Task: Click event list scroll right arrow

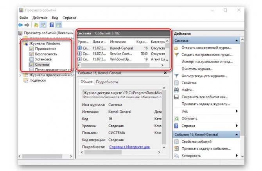Action: (x=162, y=66)
